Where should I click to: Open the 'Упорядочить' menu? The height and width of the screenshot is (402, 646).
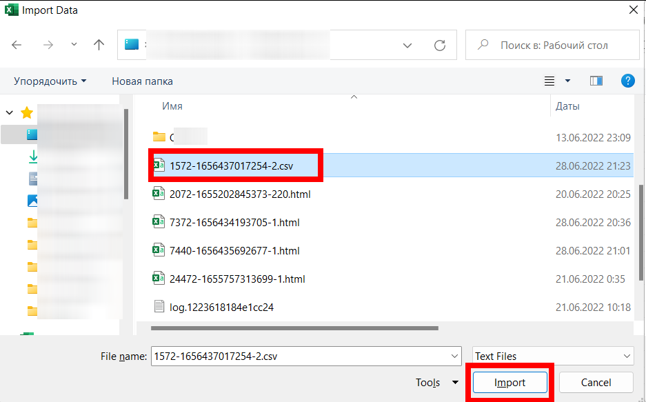(50, 81)
